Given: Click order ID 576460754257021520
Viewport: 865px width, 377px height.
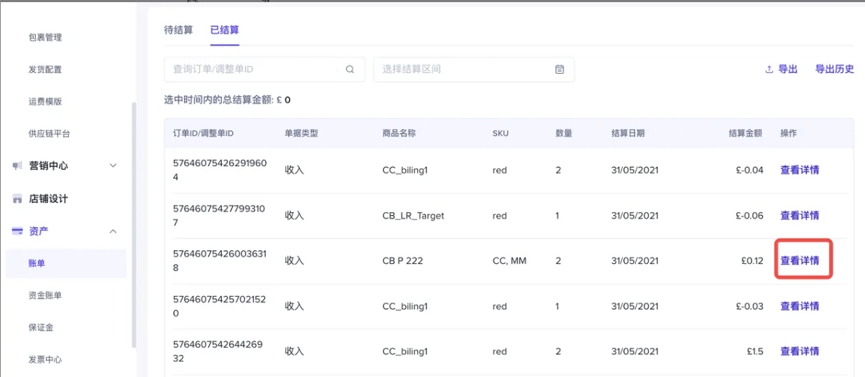Looking at the screenshot, I should click(219, 306).
